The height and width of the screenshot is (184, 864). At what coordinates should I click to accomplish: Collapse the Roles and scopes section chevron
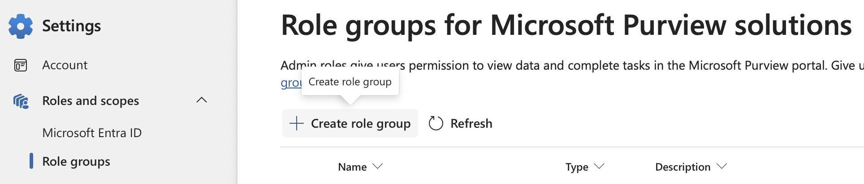(202, 100)
